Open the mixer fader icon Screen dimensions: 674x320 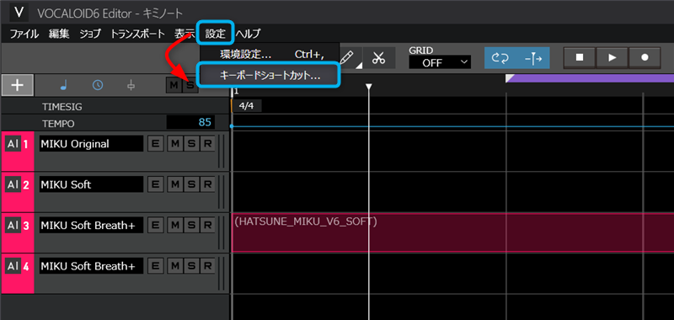tap(131, 86)
